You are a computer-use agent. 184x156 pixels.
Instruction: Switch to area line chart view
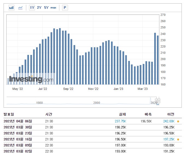[20, 8]
